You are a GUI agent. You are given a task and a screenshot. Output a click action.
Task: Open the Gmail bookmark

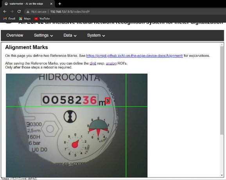[9, 19]
